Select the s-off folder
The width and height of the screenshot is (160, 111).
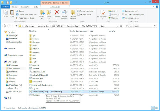(33, 62)
